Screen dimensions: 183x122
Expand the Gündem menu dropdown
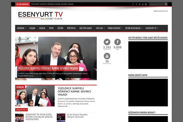pos(21,28)
